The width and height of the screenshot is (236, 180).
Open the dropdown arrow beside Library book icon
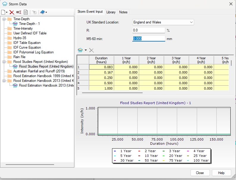tap(46, 12)
